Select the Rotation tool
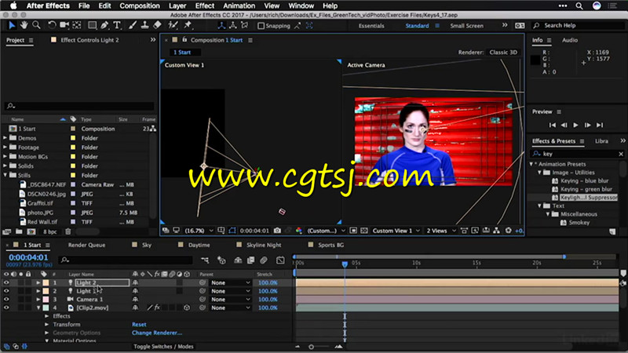628x353 pixels. pyautogui.click(x=52, y=25)
